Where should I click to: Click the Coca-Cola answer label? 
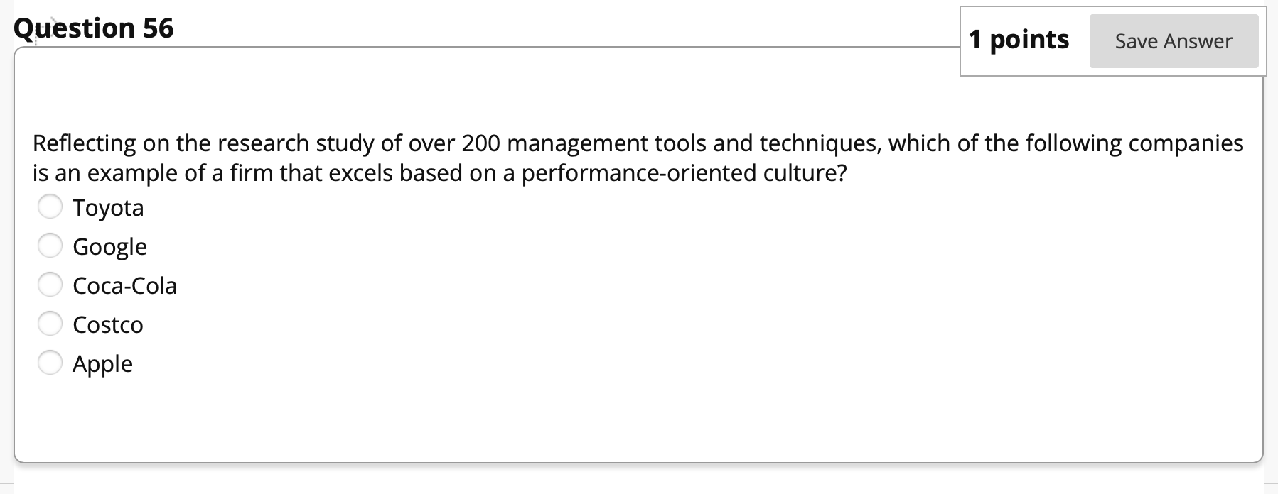pyautogui.click(x=124, y=285)
